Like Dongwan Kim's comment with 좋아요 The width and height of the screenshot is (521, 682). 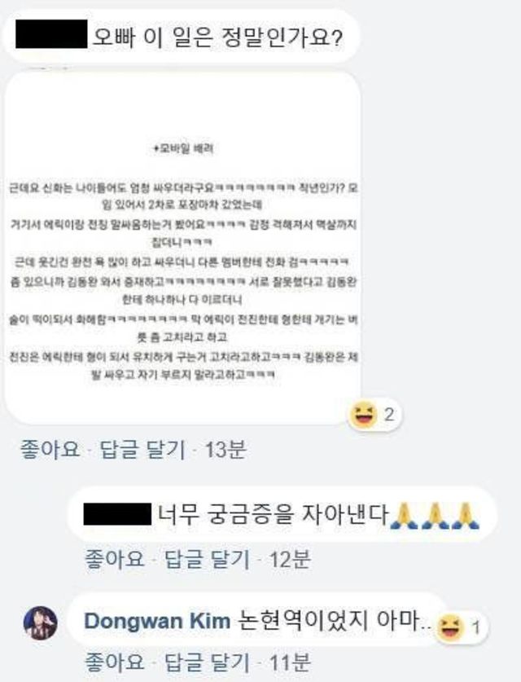pyautogui.click(x=114, y=662)
